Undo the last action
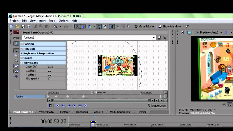233x131 pixels. [55, 26]
